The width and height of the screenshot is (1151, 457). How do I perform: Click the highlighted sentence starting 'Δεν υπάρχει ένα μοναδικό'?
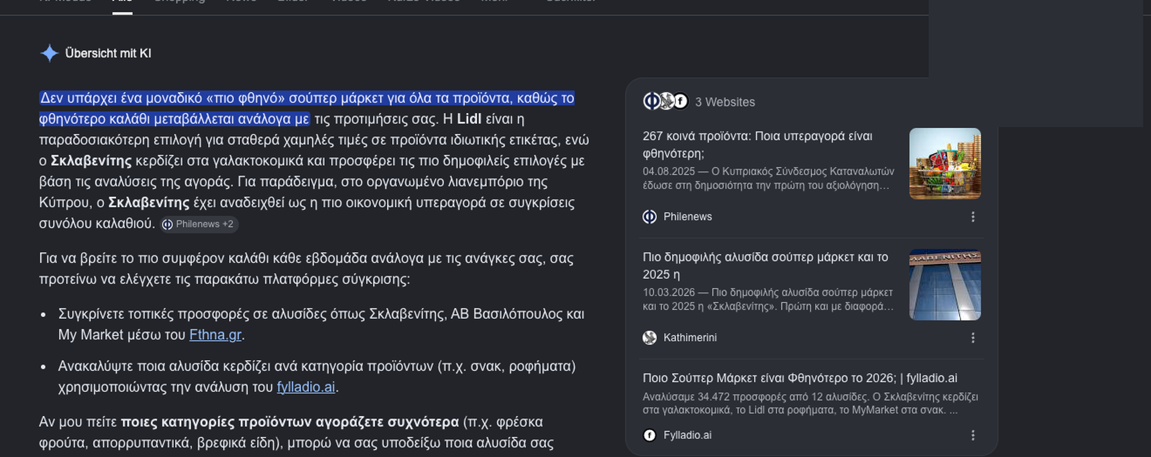[x=307, y=109]
